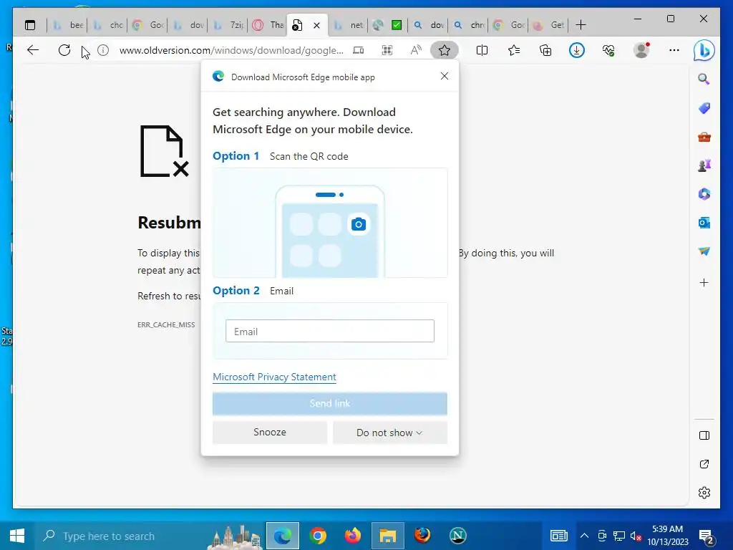733x550 pixels.
Task: Show hidden system tray icons
Action: coord(584,536)
